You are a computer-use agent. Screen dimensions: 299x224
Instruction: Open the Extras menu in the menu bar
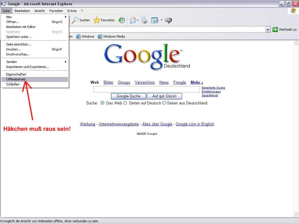(x=72, y=11)
